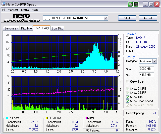Enable the Quick Scan checkbox
This screenshot has width=161, height=134.
coord(128,82)
